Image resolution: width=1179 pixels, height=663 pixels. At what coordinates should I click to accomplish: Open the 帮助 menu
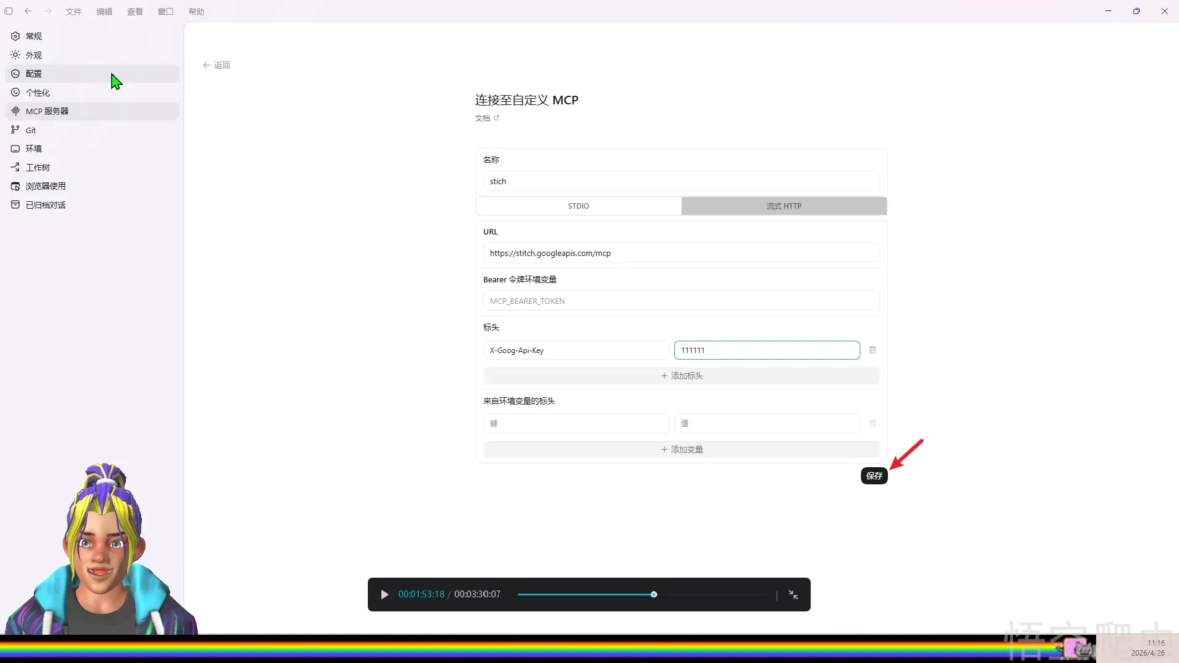(196, 12)
